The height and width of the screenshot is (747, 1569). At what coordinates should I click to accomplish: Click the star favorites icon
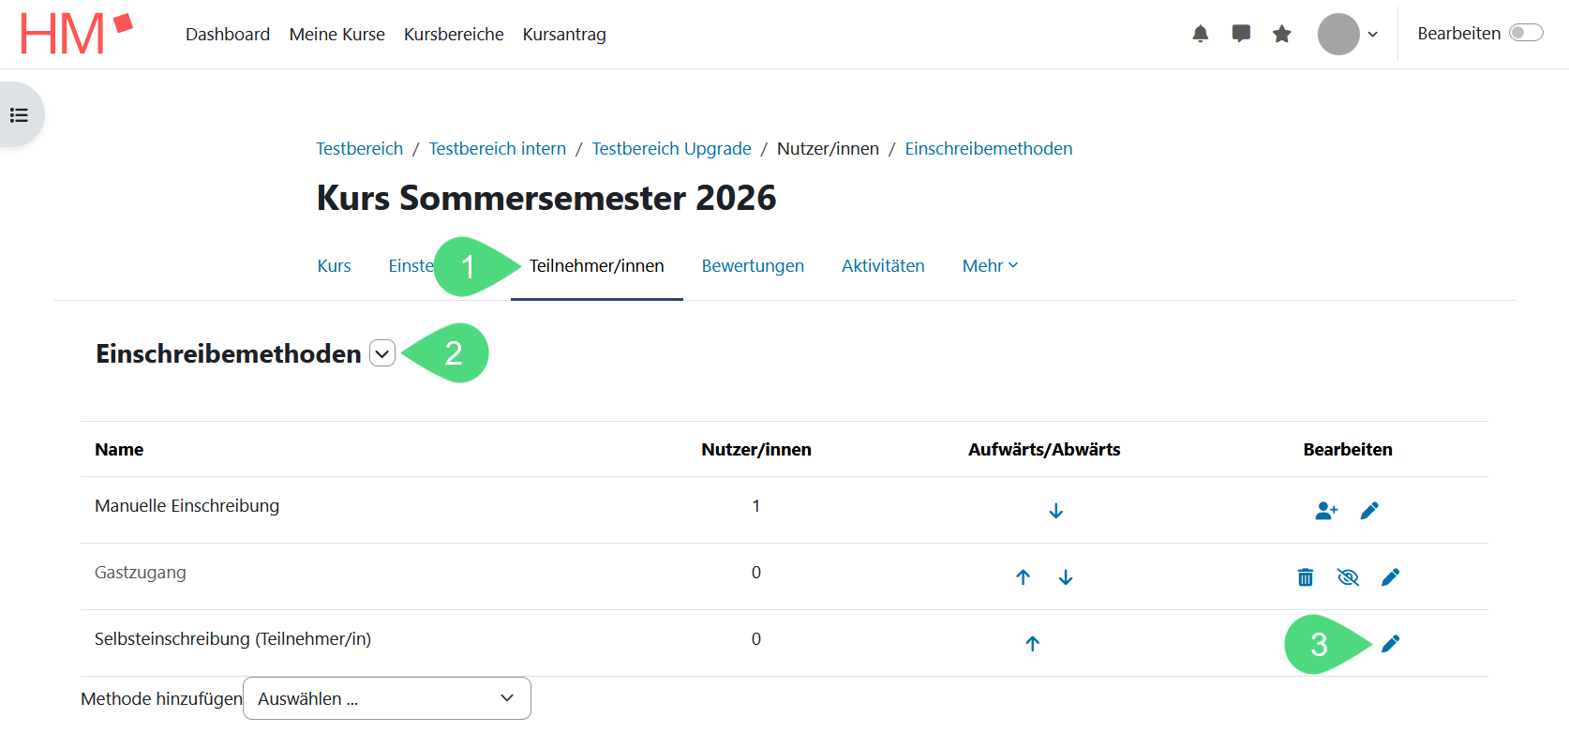click(x=1282, y=35)
